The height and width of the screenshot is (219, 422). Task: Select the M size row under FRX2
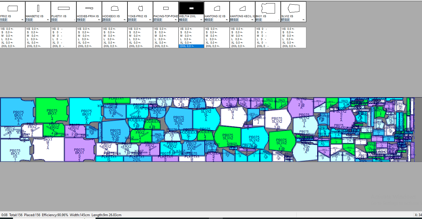click(x=7, y=36)
